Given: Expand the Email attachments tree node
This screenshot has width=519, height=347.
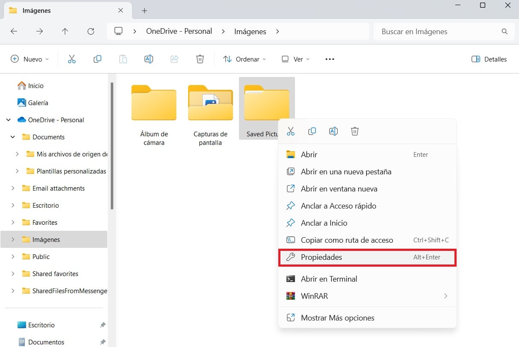Looking at the screenshot, I should [x=13, y=188].
